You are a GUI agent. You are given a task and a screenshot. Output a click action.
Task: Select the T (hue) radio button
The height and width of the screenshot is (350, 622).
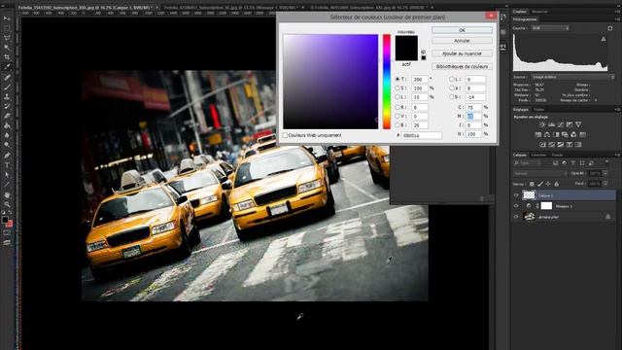[397, 80]
